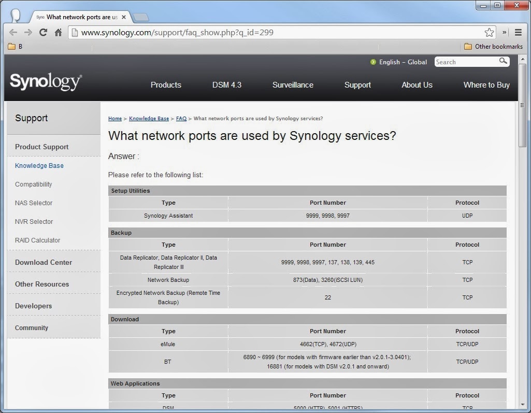Screen dimensions: 531x413
Task: Select the Synology FAQ browser tab
Action: click(x=81, y=17)
